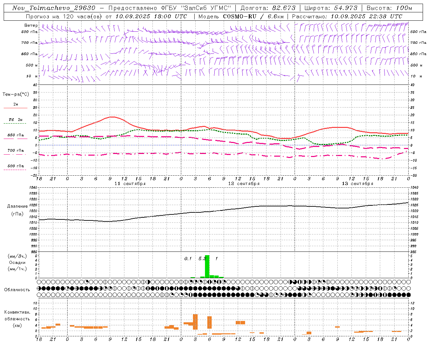Click the 12 сентября date label
Viewport: 428px width, 342px height.
pyautogui.click(x=244, y=184)
